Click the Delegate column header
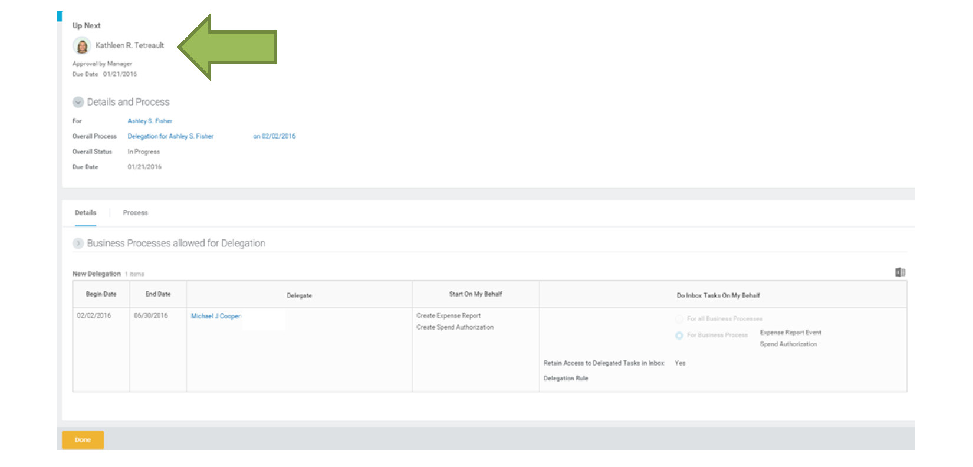The height and width of the screenshot is (467, 973). click(299, 295)
